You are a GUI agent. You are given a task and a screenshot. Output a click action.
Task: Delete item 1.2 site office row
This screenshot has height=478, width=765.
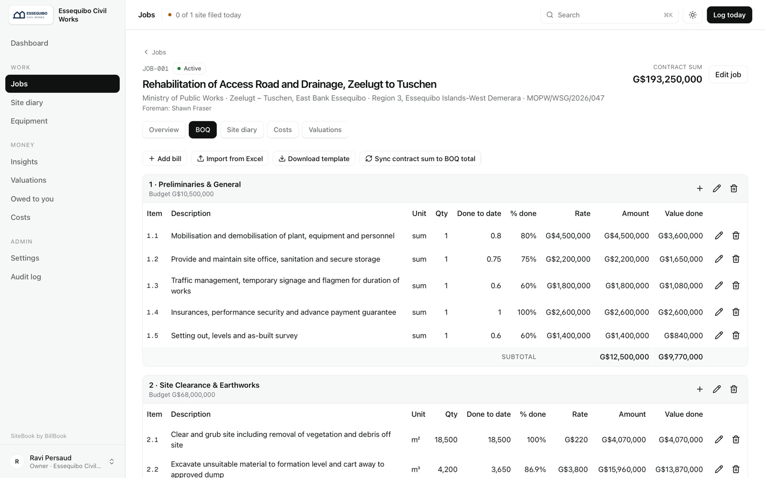tap(736, 259)
